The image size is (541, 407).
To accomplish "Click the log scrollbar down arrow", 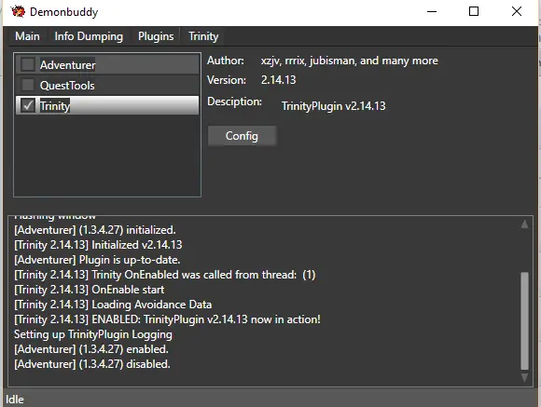I will point(524,378).
